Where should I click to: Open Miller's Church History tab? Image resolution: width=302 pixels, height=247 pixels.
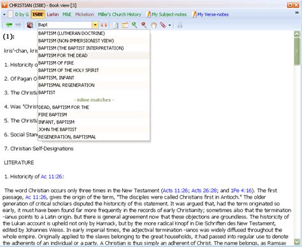[120, 15]
